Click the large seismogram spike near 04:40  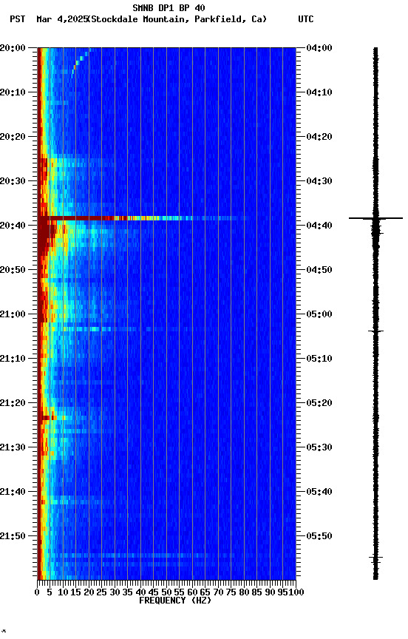coord(375,218)
